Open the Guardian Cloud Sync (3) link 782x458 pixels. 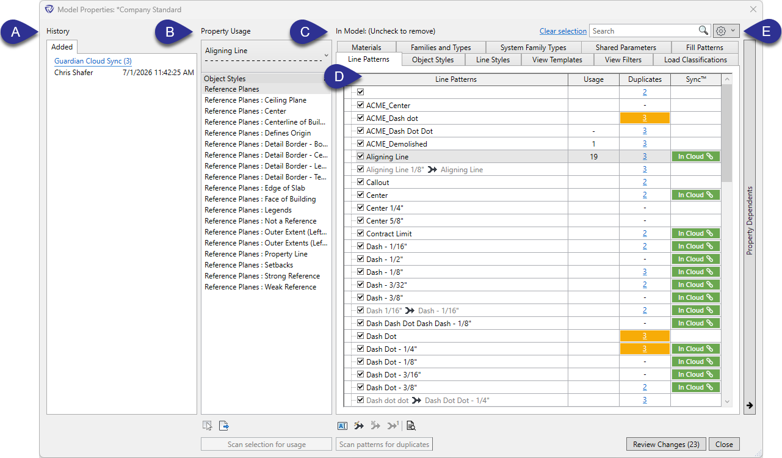93,61
